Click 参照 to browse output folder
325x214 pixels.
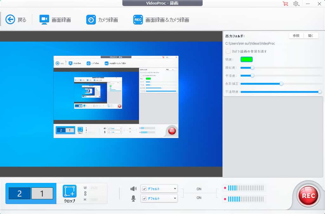coord(296,36)
